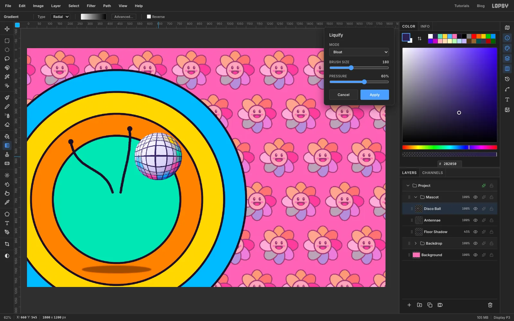The image size is (514, 321).
Task: Click the hue spectrum bar
Action: [x=450, y=147]
